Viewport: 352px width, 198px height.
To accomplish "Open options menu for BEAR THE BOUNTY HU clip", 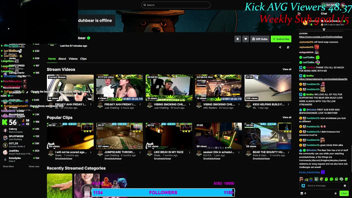I will [288, 152].
